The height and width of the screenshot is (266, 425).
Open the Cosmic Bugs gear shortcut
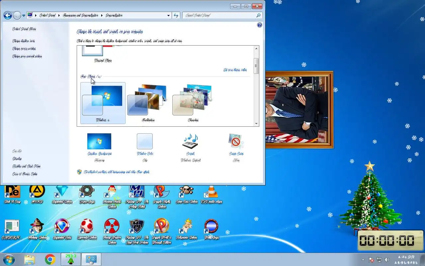click(87, 194)
